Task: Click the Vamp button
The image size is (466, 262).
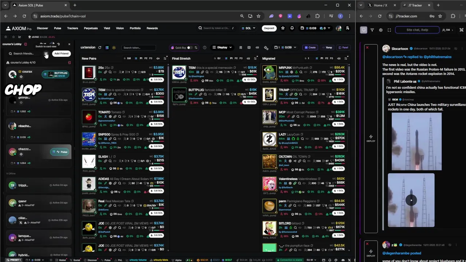Action: [327, 47]
